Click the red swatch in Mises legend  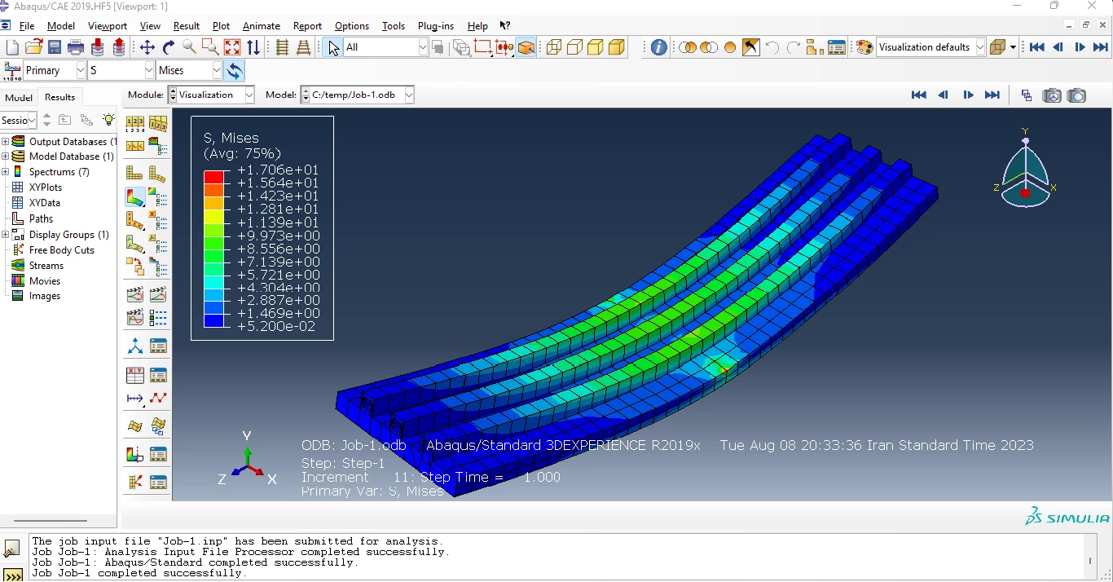(x=213, y=177)
